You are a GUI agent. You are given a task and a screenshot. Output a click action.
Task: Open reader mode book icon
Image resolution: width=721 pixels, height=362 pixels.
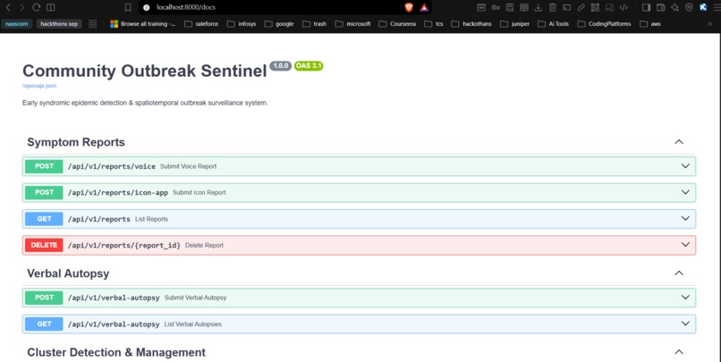coord(523,7)
